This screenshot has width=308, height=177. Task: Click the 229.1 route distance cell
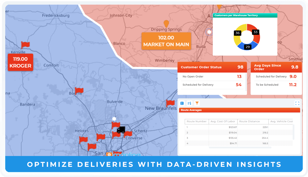pyautogui.click(x=253, y=127)
